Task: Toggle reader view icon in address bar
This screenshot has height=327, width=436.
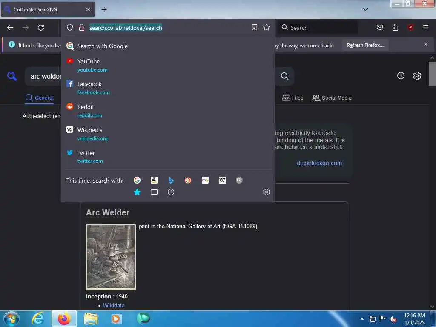Action: pos(255,27)
